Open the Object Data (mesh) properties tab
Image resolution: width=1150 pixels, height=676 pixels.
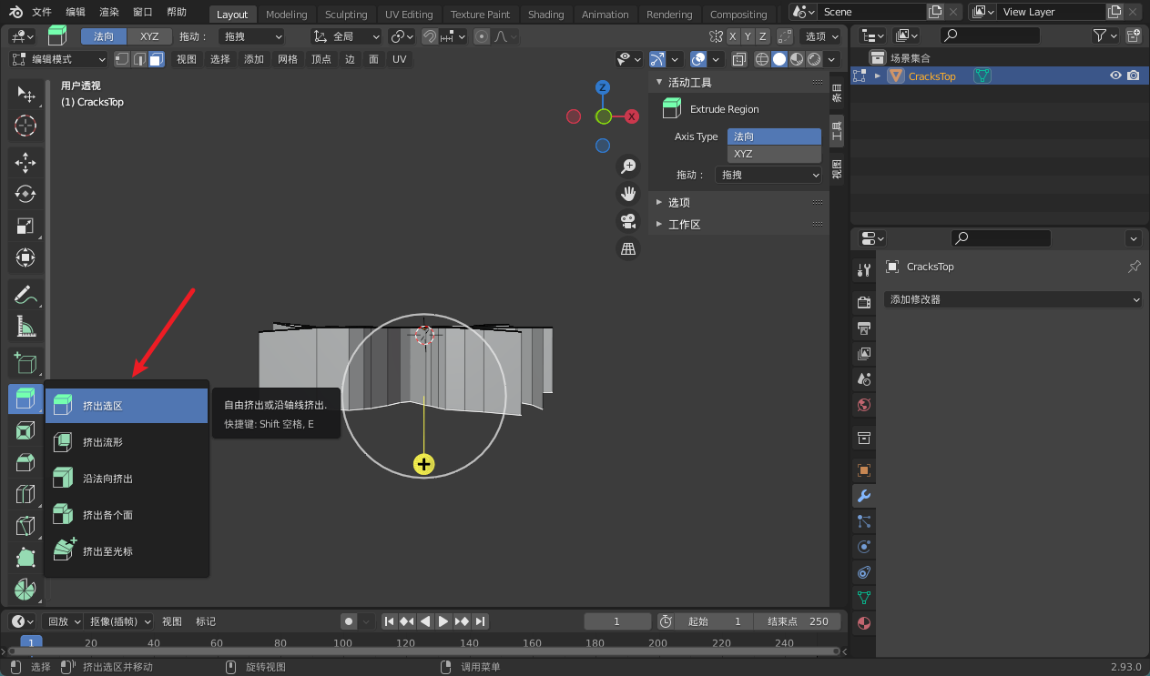coord(864,598)
